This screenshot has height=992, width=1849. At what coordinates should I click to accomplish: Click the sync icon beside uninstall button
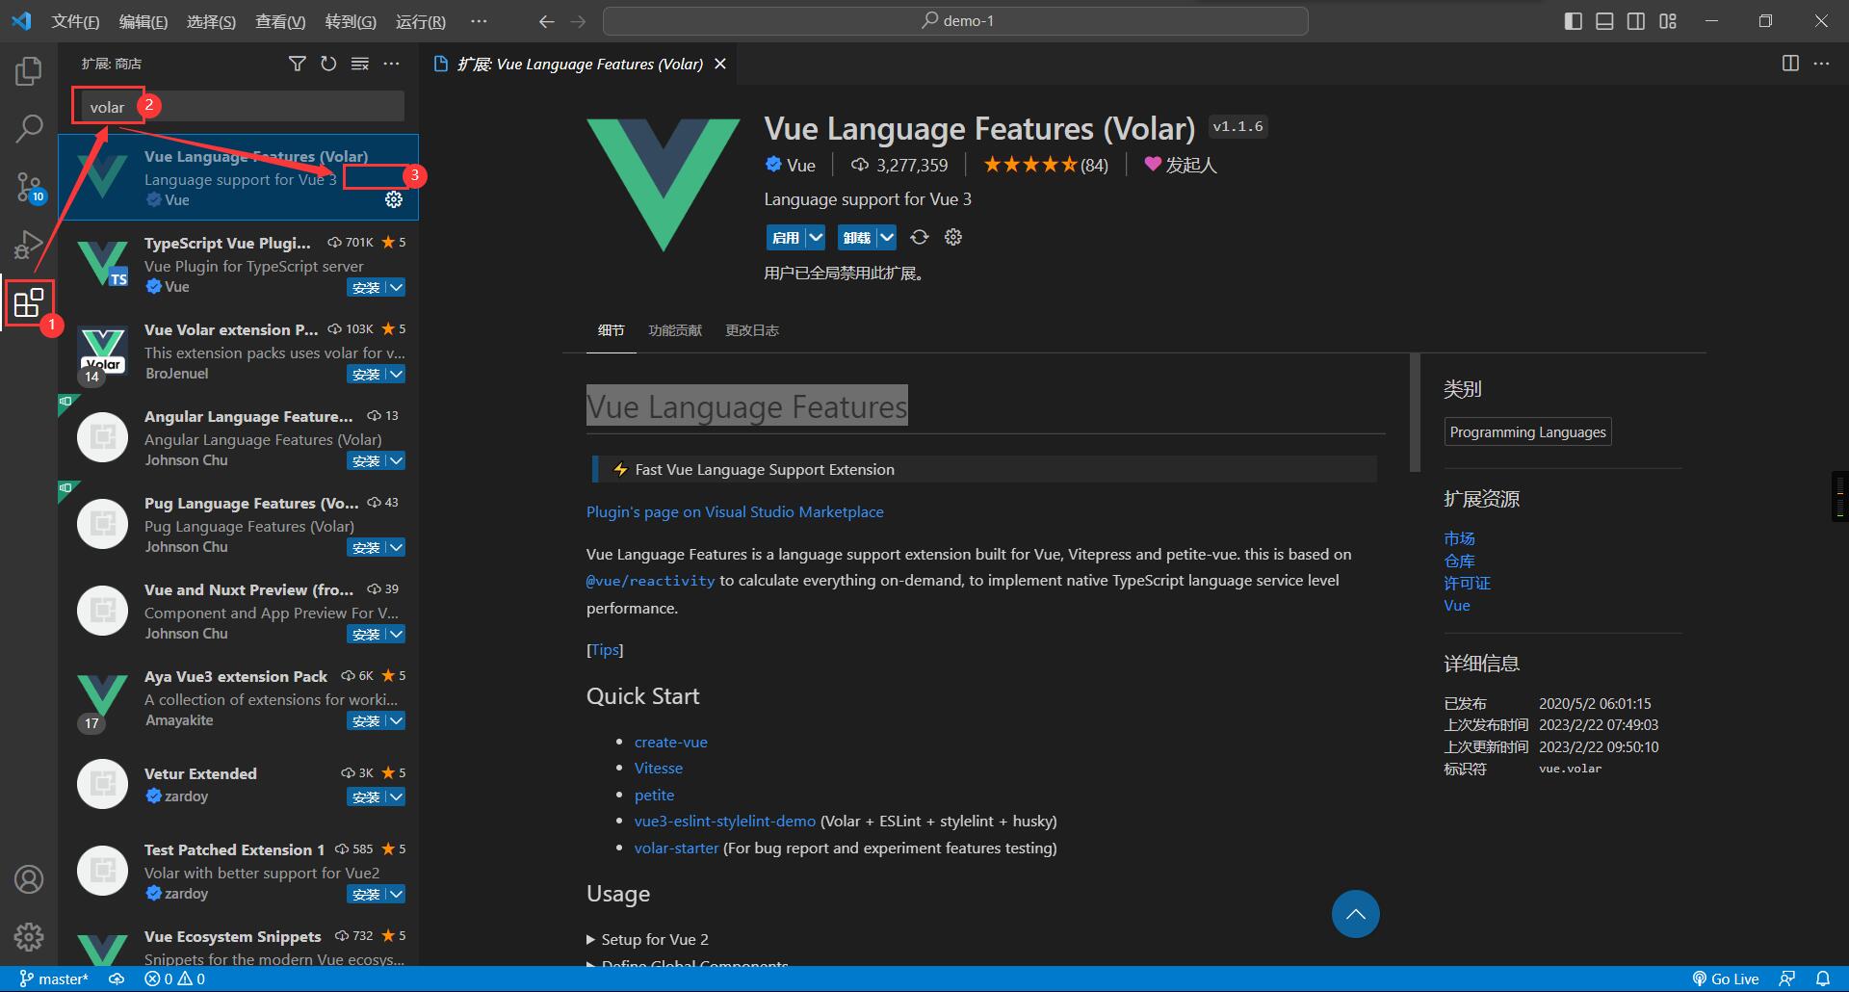(x=920, y=237)
